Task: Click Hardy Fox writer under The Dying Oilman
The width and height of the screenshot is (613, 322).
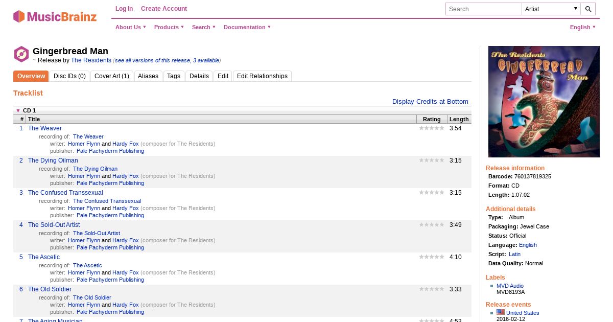Action: coord(126,176)
